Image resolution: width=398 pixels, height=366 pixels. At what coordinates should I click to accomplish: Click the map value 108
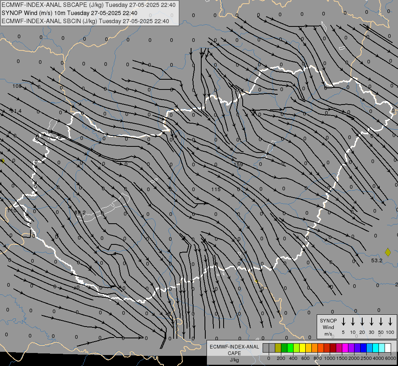coord(17,86)
